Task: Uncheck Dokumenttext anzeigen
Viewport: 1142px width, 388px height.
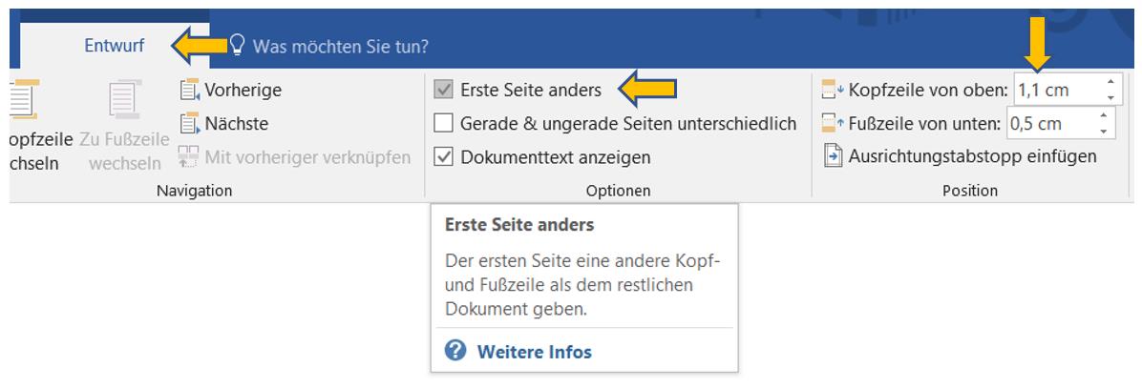Action: (443, 156)
